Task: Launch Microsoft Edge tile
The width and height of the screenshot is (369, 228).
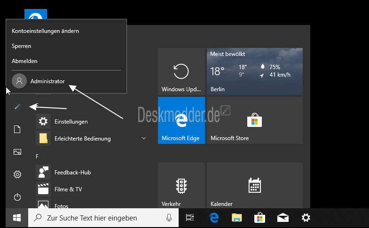Action: point(181,120)
